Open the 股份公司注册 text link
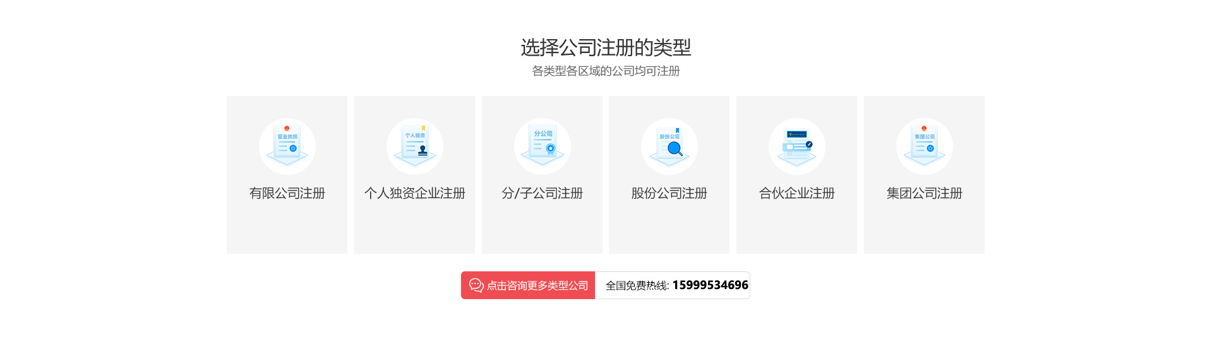Image resolution: width=1212 pixels, height=337 pixels. pos(669,193)
